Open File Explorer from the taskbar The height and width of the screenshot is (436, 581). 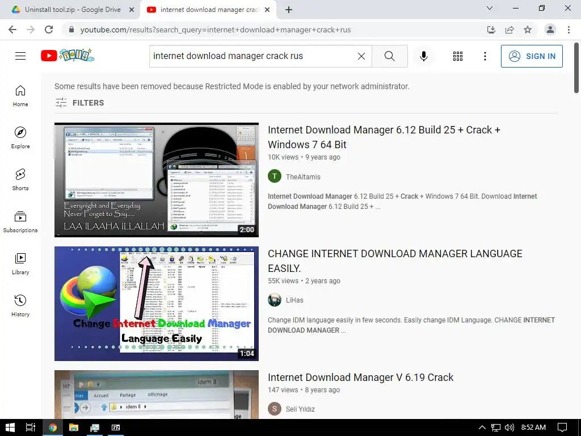pos(74,427)
